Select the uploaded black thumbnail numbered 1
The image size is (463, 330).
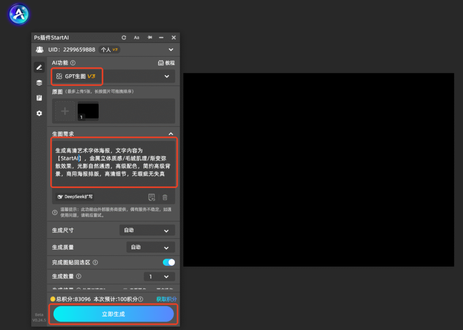point(88,111)
